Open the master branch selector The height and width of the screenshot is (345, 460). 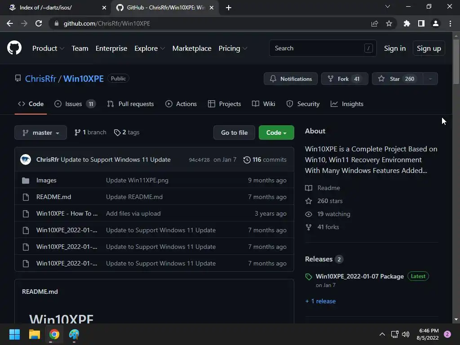click(41, 133)
